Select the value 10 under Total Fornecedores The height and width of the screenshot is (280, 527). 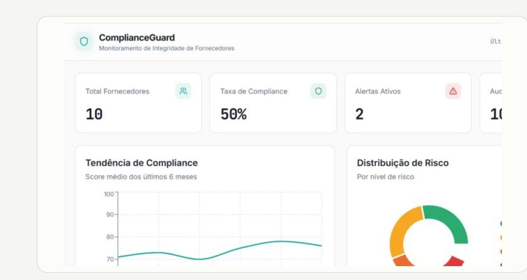(x=94, y=114)
